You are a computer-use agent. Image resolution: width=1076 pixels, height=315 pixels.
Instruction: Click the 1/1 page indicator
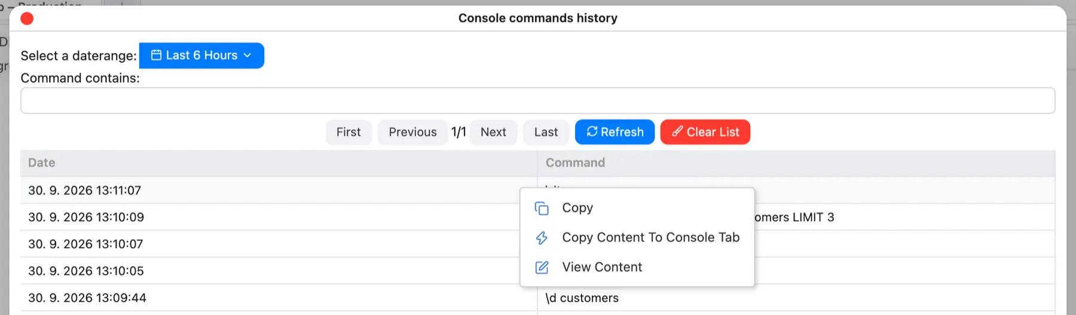click(x=458, y=132)
